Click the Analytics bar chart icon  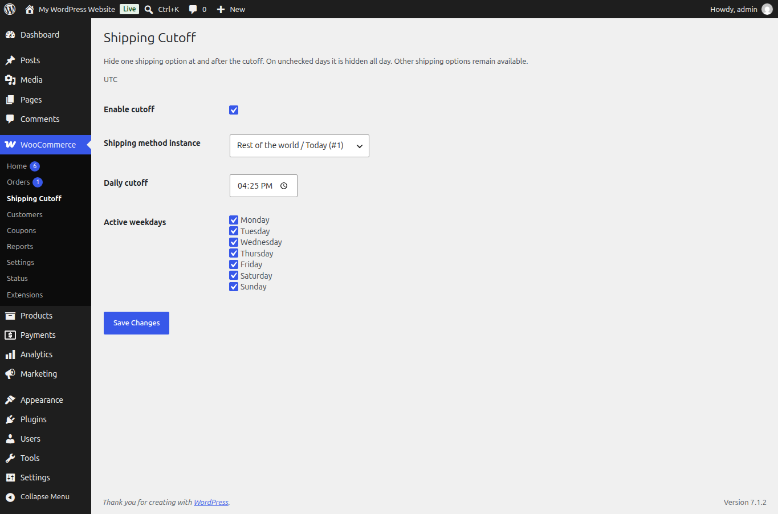[10, 354]
